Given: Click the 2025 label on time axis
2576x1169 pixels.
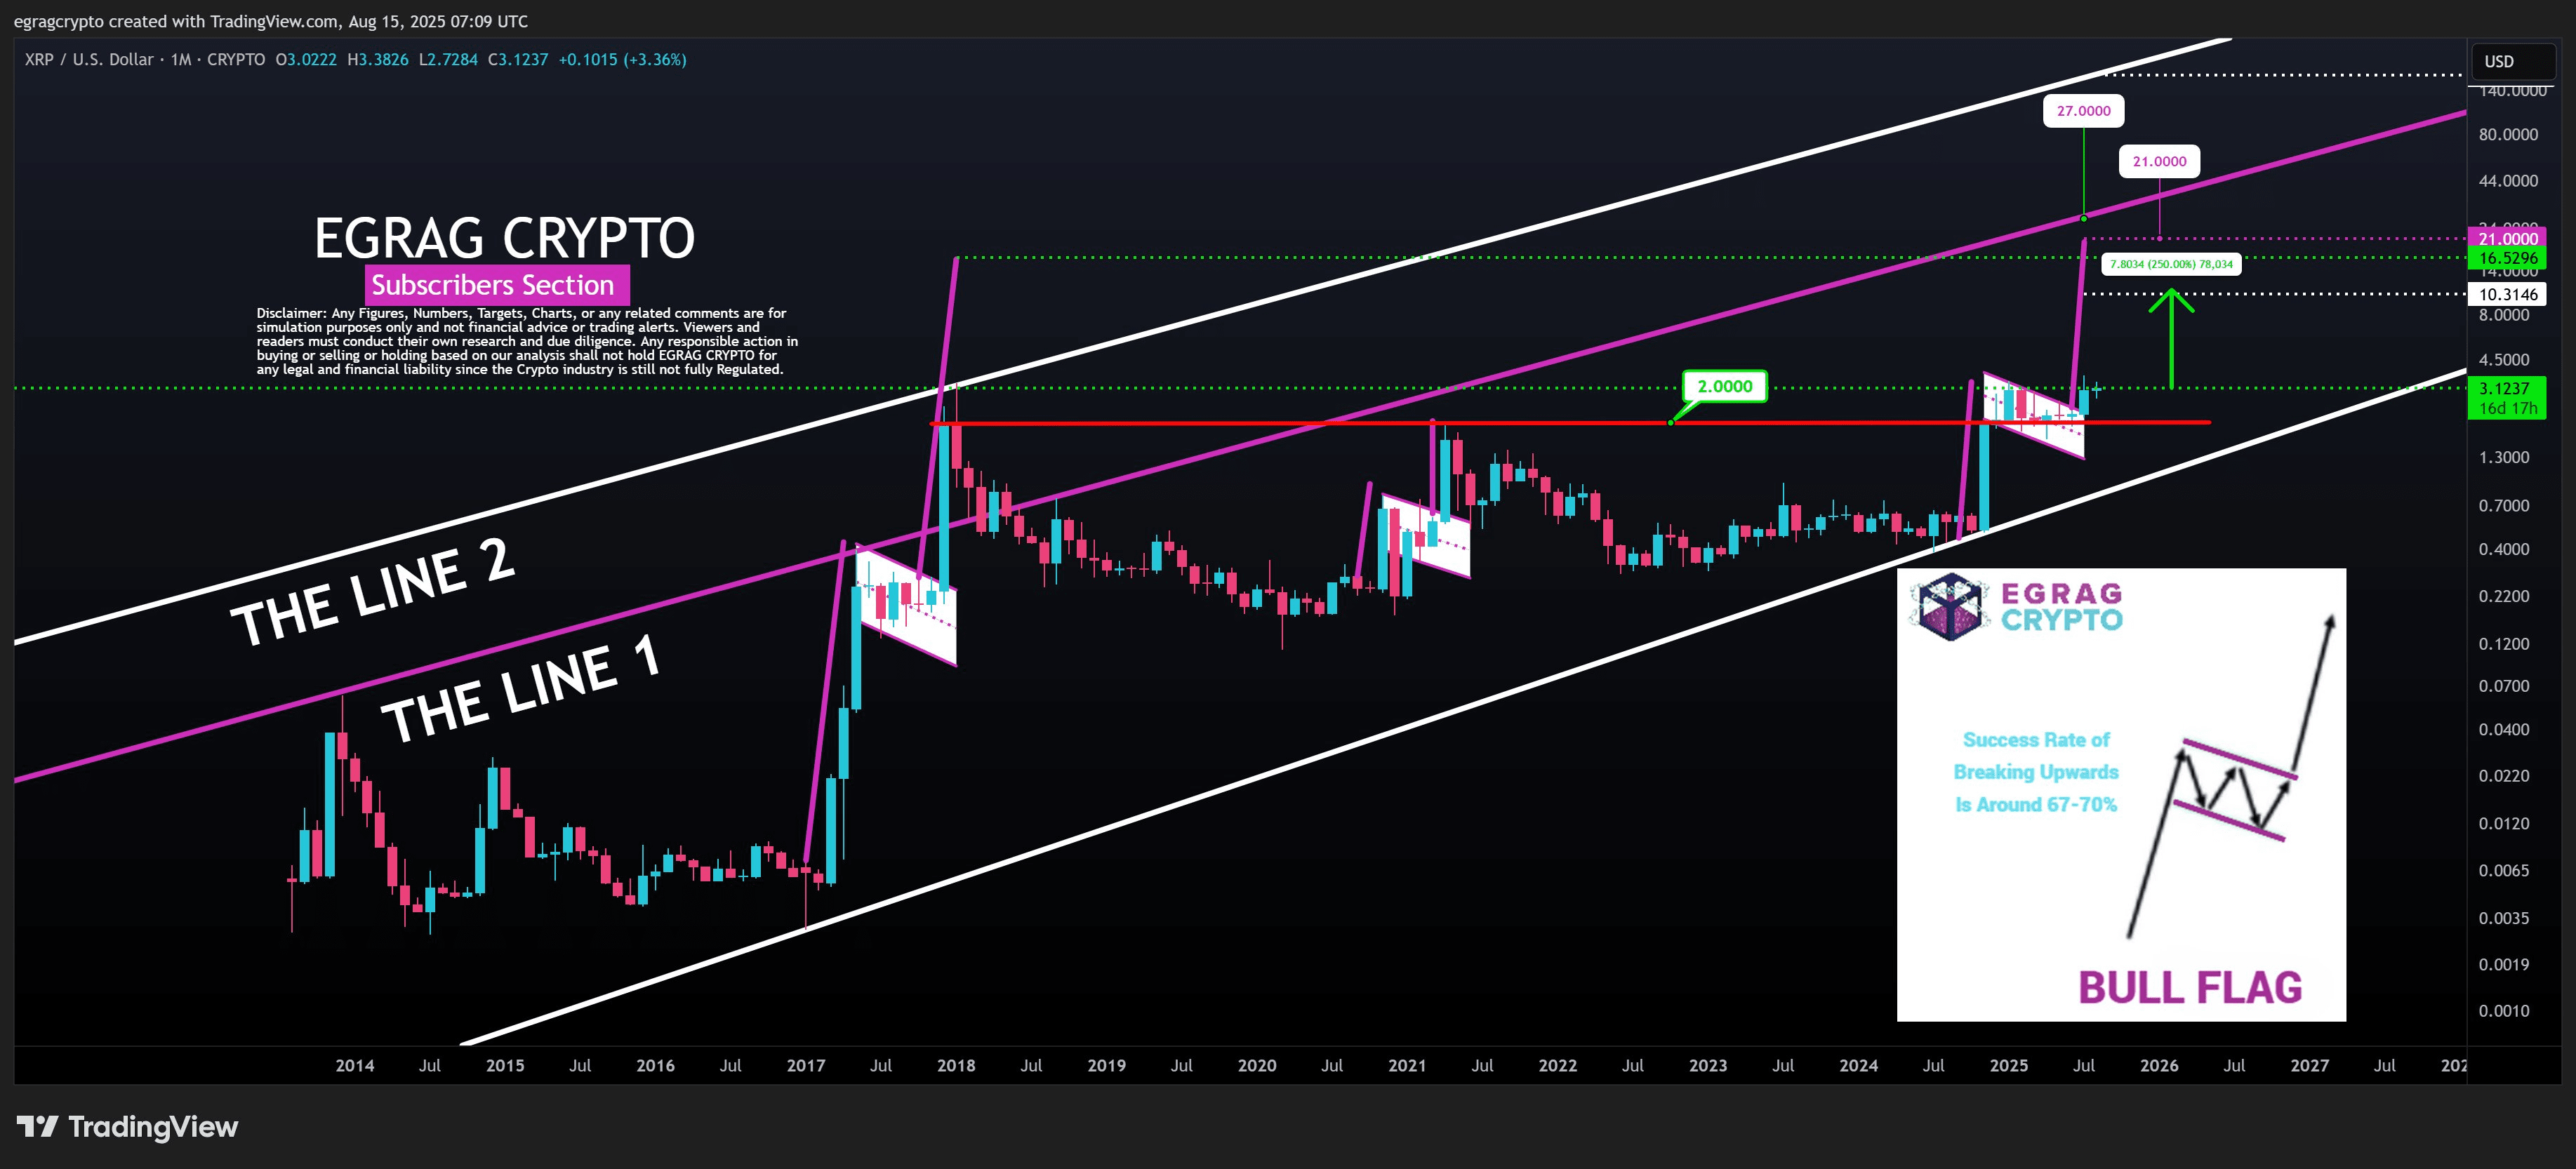Looking at the screenshot, I should (x=2009, y=1065).
